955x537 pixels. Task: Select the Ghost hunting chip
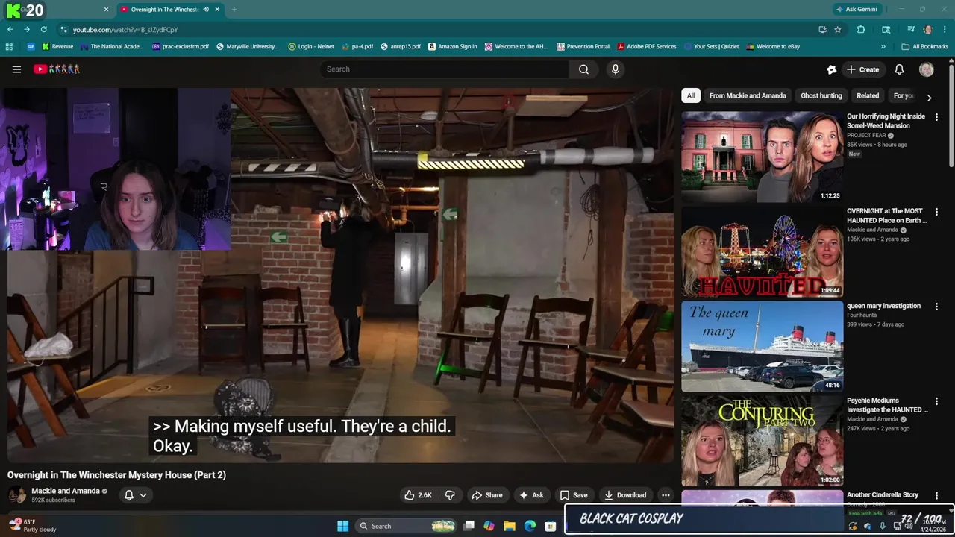tap(821, 95)
